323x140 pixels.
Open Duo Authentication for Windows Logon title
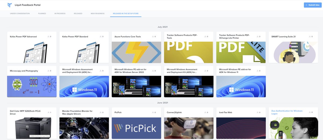287,112
